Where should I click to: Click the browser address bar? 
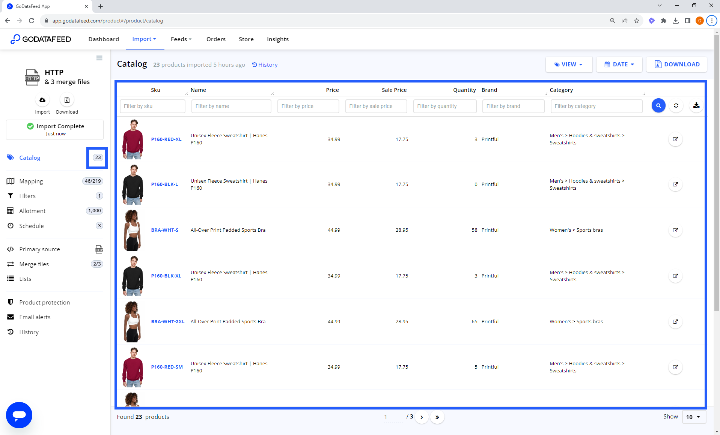pyautogui.click(x=323, y=21)
